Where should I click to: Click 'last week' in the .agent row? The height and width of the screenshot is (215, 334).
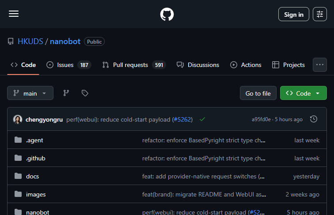click(307, 140)
